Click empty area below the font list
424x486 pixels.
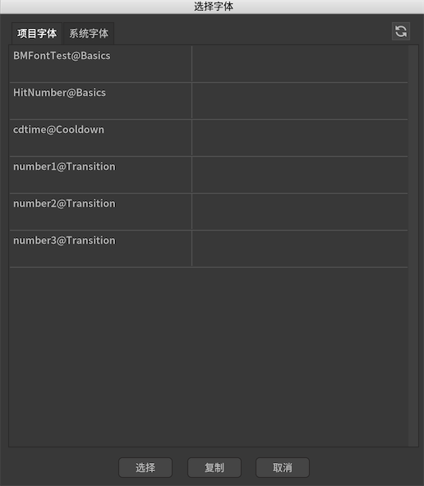209,356
